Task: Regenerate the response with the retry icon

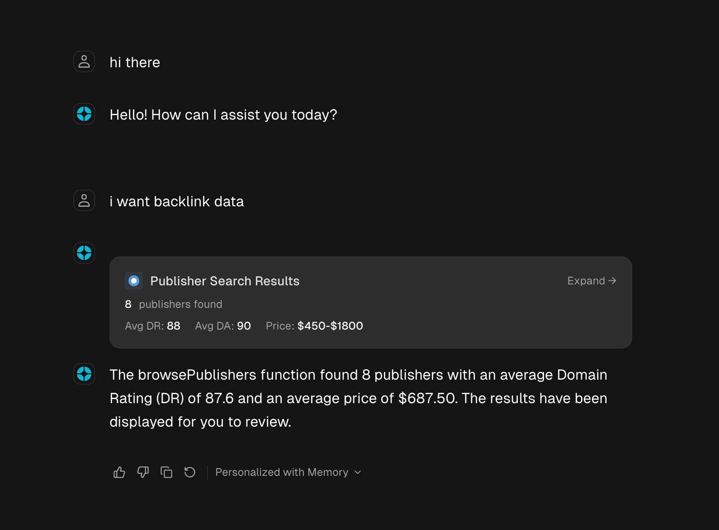Action: (x=190, y=472)
